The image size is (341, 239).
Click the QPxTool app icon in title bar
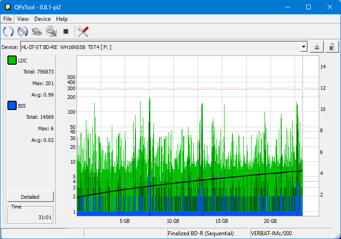point(8,7)
